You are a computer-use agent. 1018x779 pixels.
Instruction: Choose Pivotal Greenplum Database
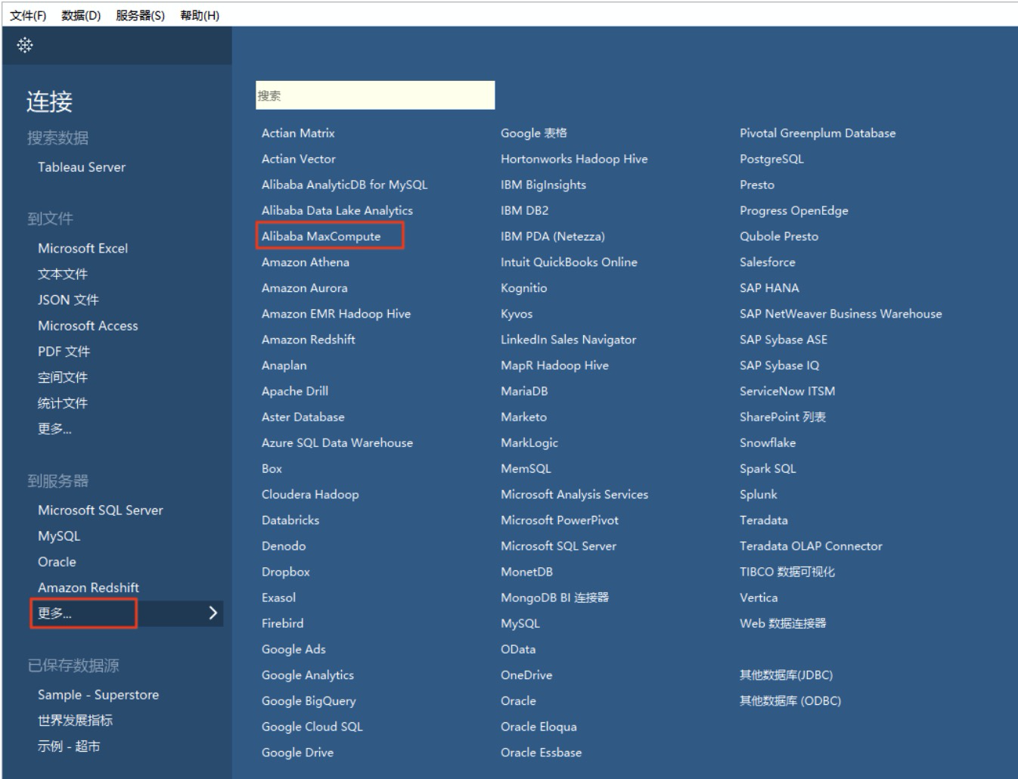coord(818,133)
